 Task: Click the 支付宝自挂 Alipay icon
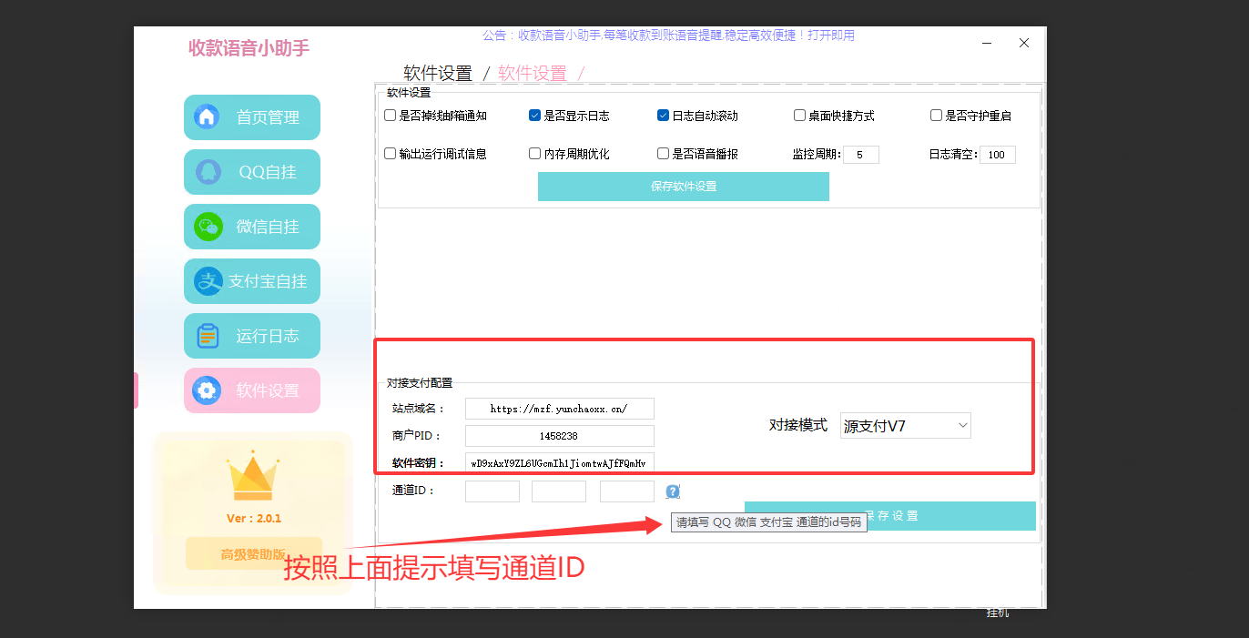click(208, 280)
